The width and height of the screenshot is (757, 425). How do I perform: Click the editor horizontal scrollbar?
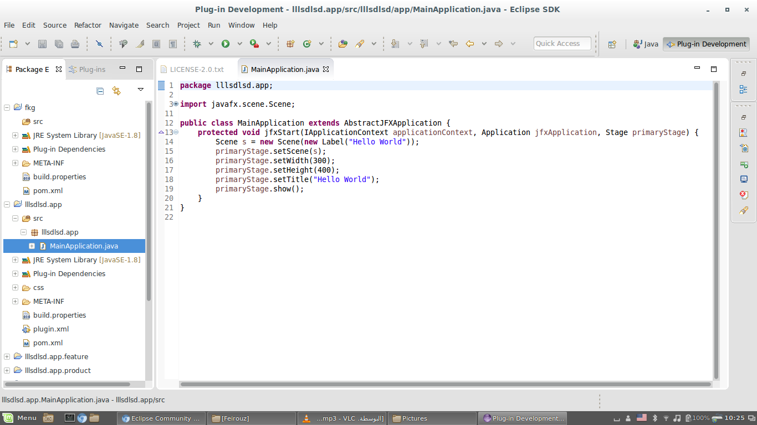point(445,384)
